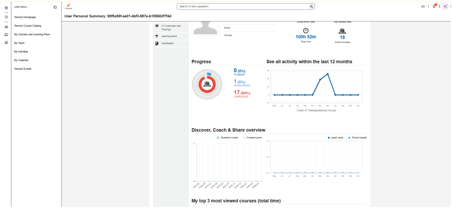
Task: Select the people icon in left rail
Action: pos(6,27)
